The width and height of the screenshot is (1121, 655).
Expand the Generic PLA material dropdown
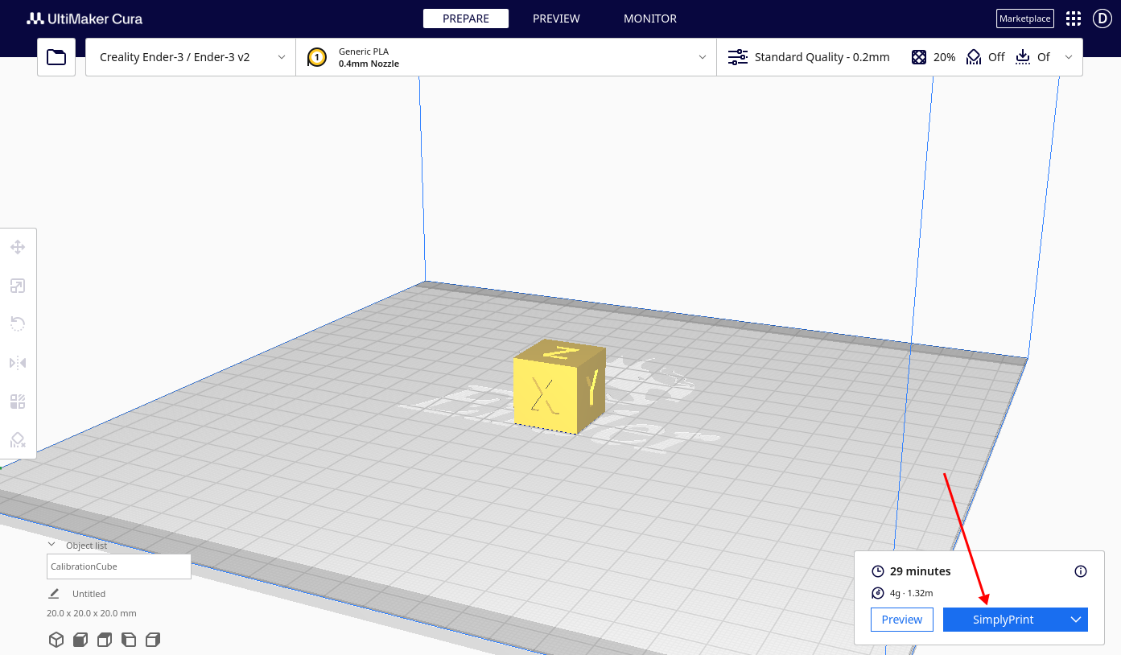pos(506,57)
